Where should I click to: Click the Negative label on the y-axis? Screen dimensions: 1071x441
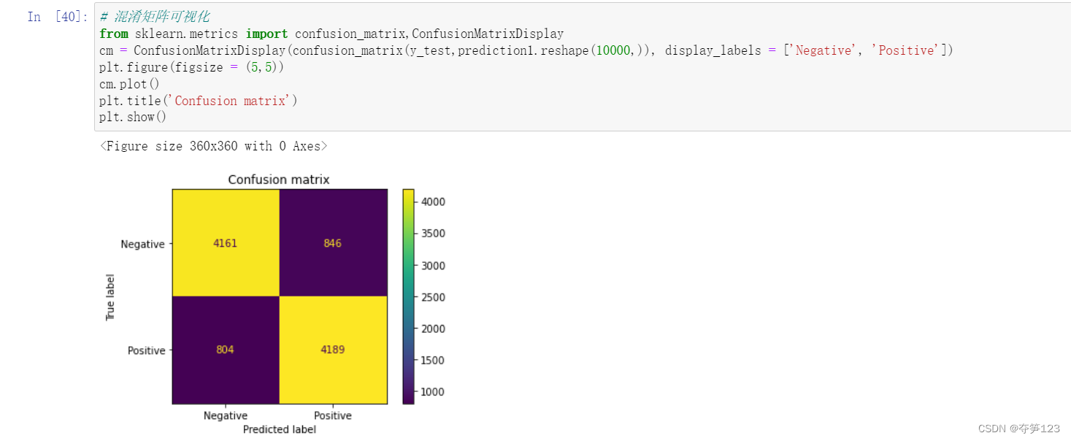(143, 244)
